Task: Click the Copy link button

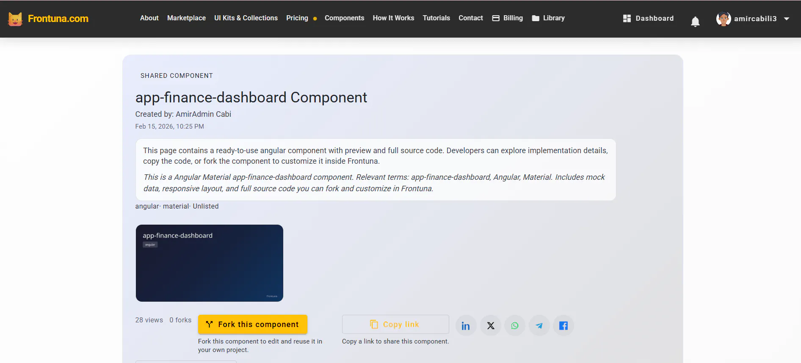Action: click(x=395, y=324)
